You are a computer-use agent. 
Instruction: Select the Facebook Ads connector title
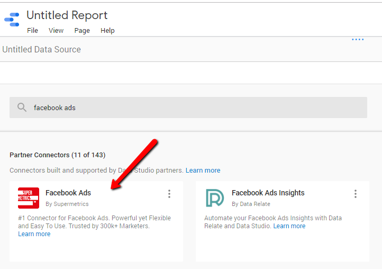(x=68, y=193)
